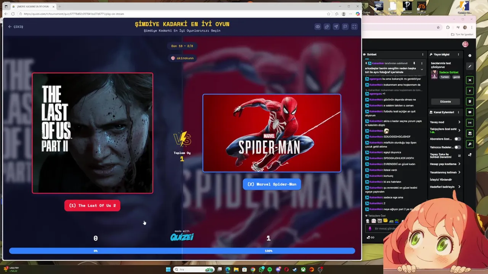
Task: Click the pin icon on pinned message
Action: pyautogui.click(x=414, y=63)
